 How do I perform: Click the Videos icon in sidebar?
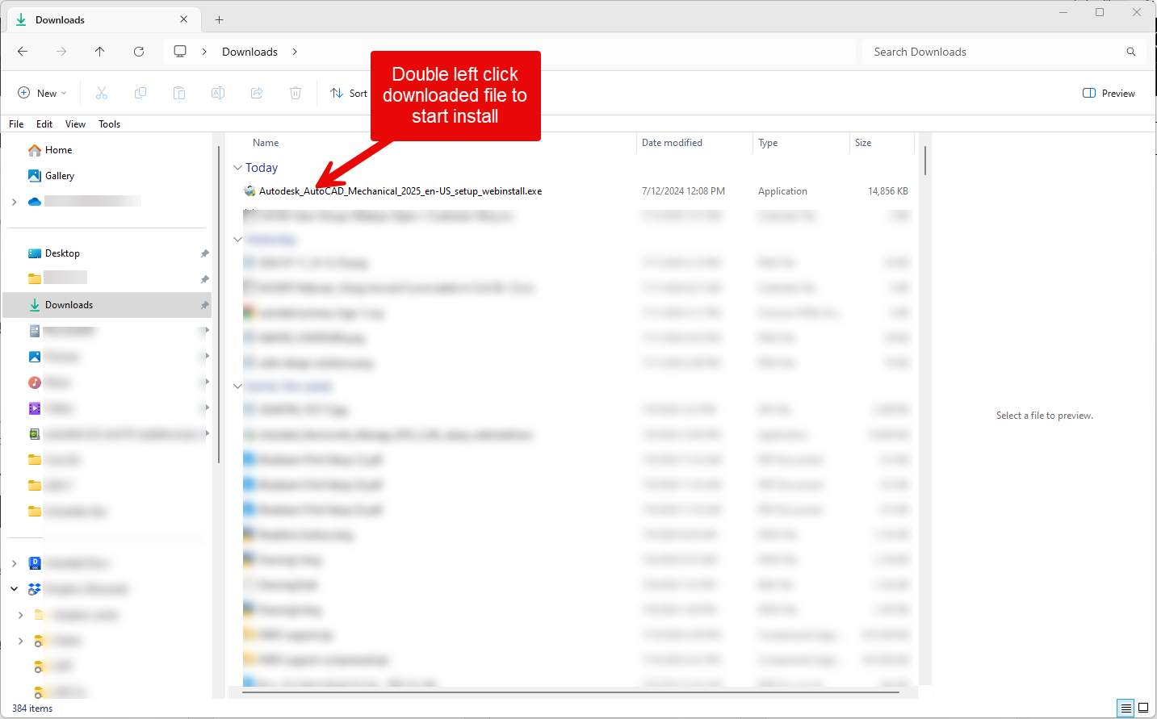pyautogui.click(x=35, y=408)
